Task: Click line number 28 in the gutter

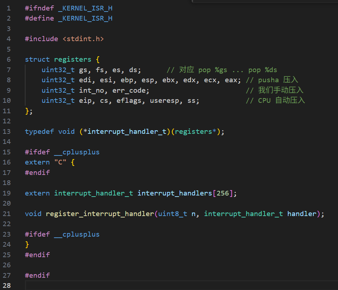Action: tap(7, 286)
